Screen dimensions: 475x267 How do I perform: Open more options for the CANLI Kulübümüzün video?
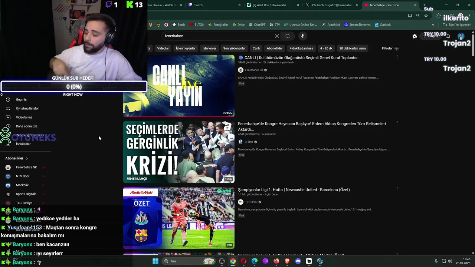(x=397, y=57)
